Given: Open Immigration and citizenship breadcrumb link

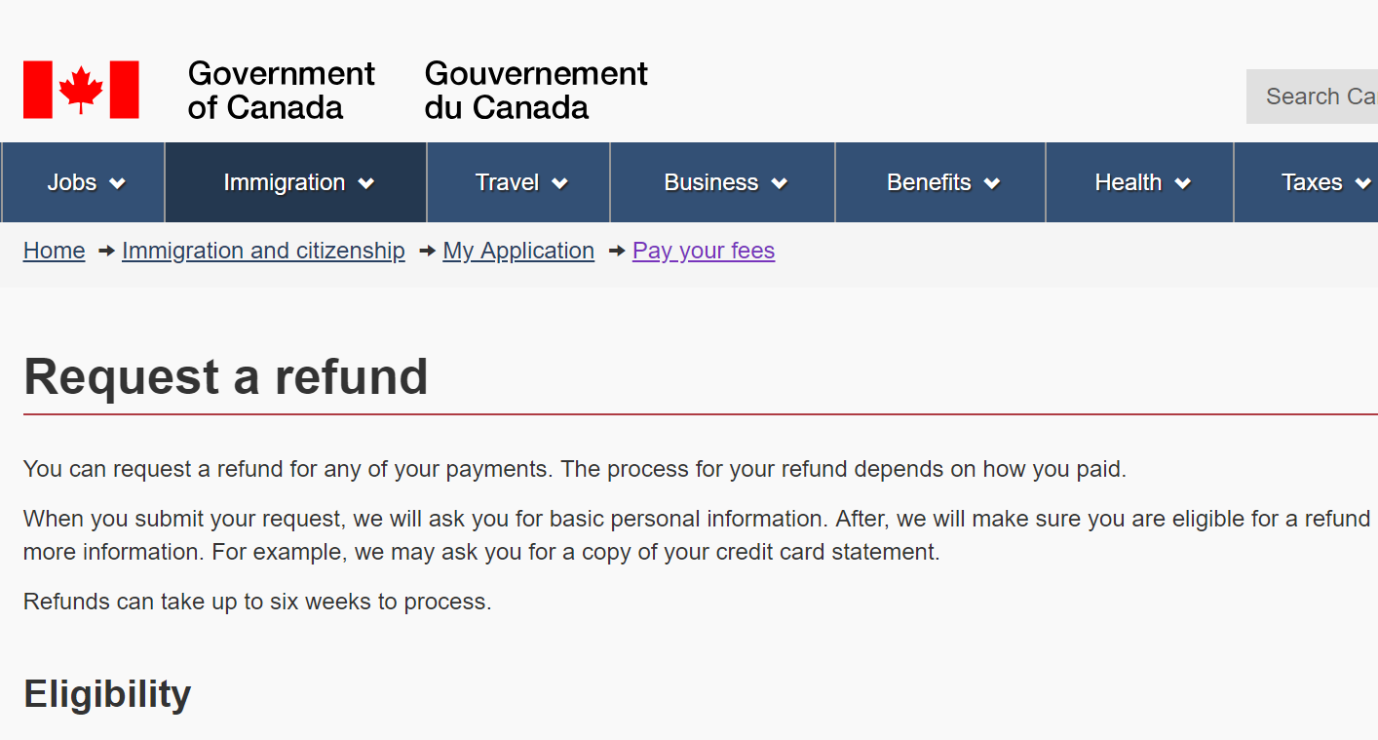Looking at the screenshot, I should 263,251.
